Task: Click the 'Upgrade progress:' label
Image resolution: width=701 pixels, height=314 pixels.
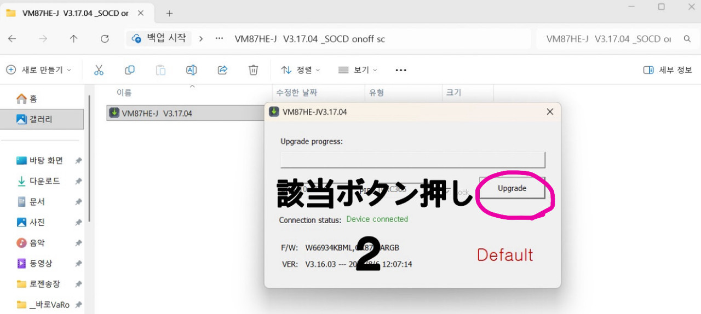Action: pyautogui.click(x=312, y=141)
